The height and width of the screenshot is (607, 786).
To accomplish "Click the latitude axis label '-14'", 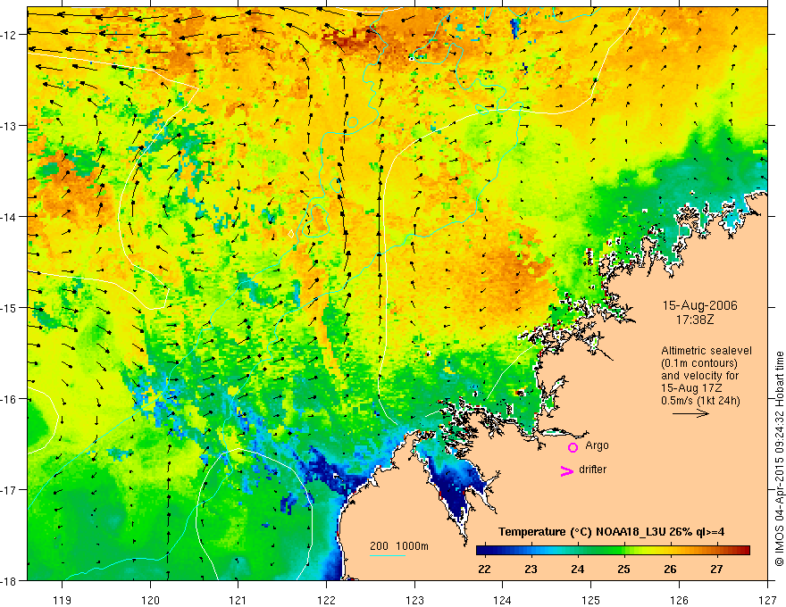I will [10, 217].
